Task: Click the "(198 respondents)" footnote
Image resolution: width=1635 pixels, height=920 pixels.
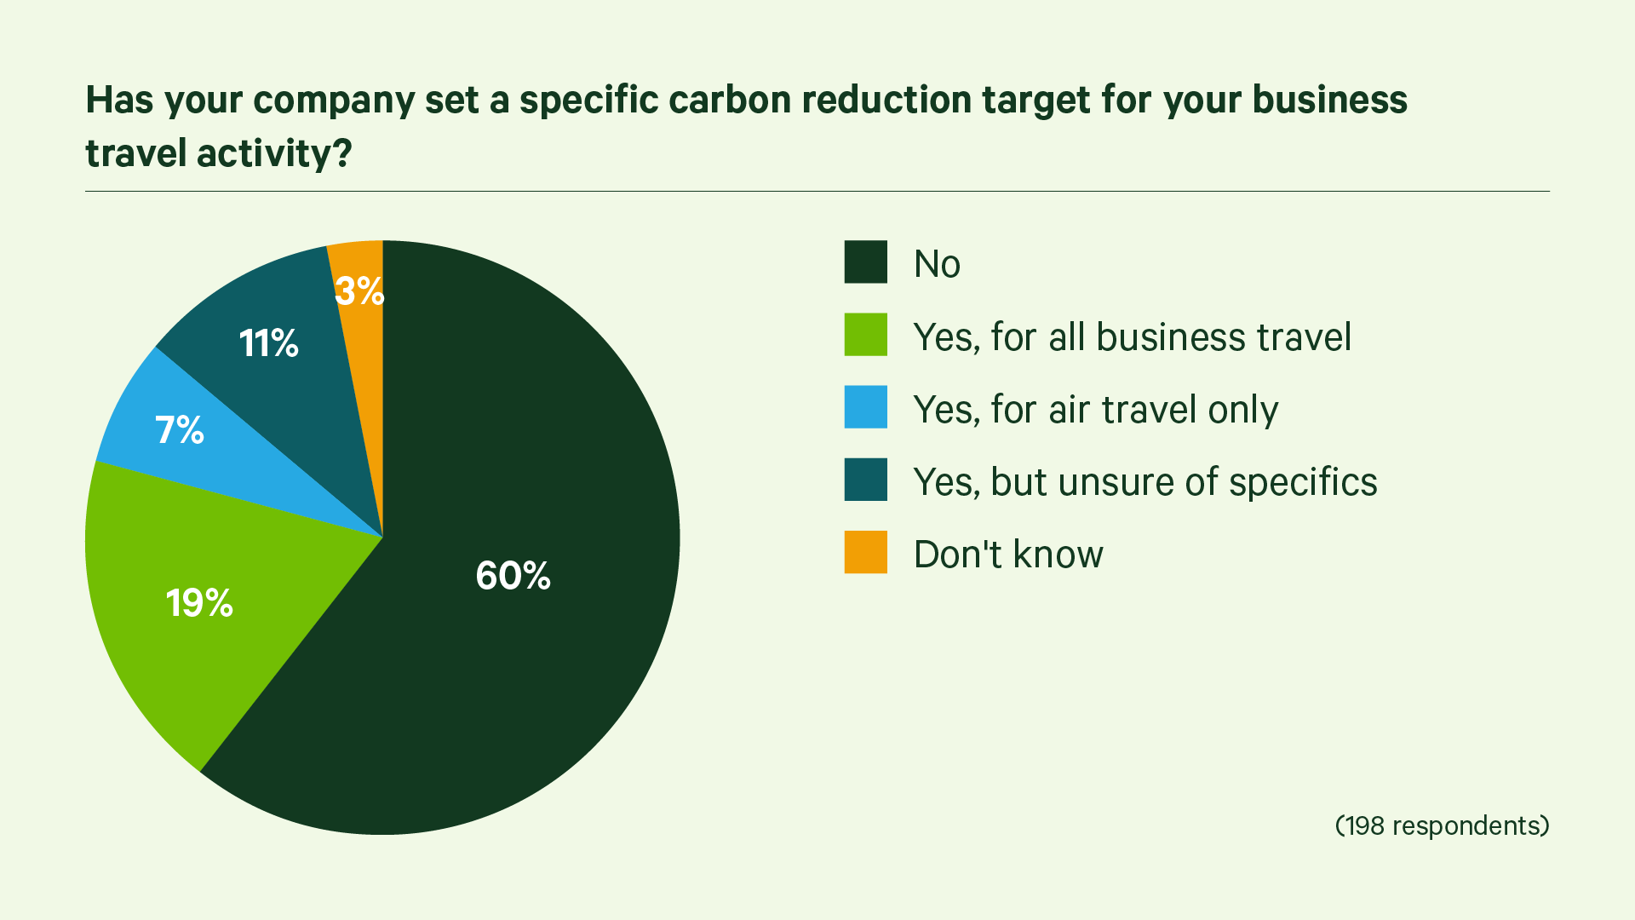Action: coord(1442,825)
